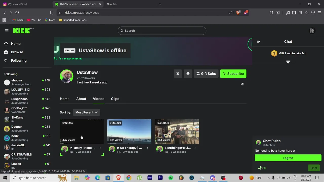324x182 pixels.
Task: Open options menu for Schrödinger's video
Action: click(x=195, y=148)
